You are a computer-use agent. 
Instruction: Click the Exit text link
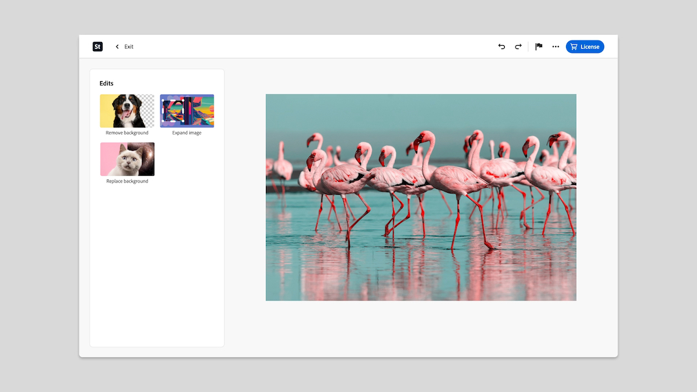point(129,46)
